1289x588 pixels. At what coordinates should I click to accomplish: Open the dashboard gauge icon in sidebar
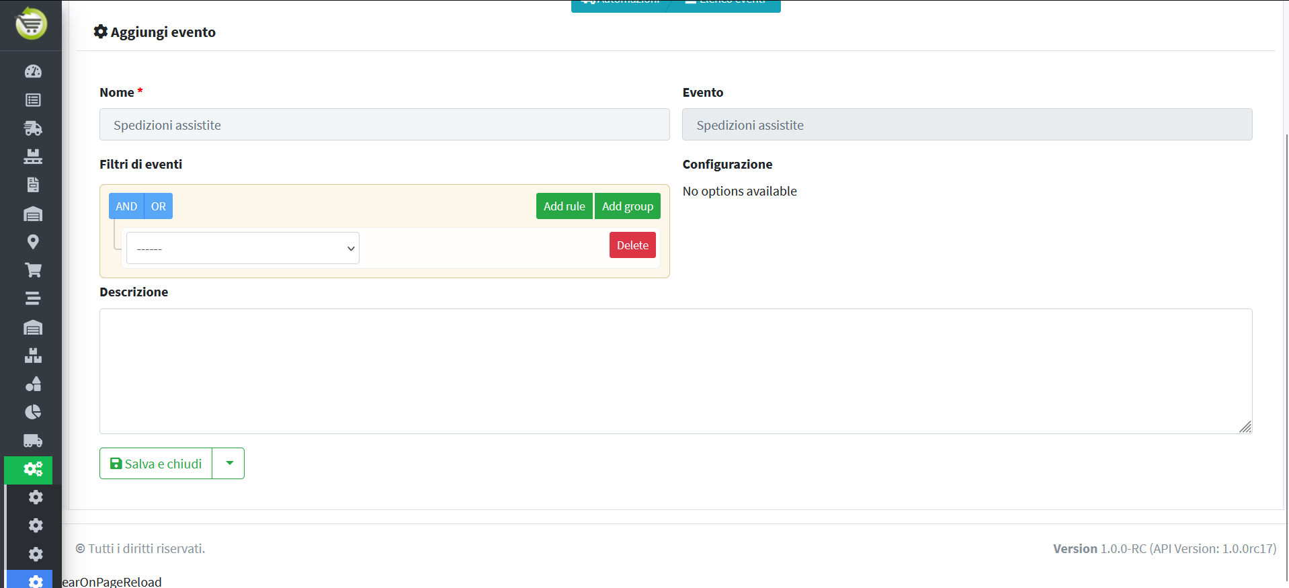33,72
